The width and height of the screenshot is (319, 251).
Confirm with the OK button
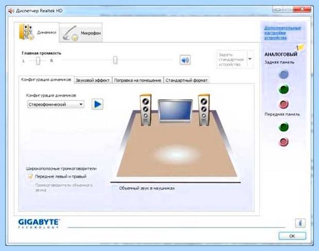292,236
